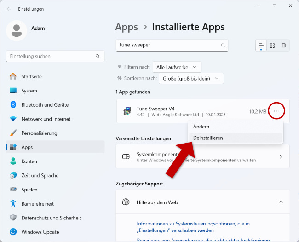
Task: Click the magnifier in Einstellung suchen box
Action: pyautogui.click(x=98, y=56)
